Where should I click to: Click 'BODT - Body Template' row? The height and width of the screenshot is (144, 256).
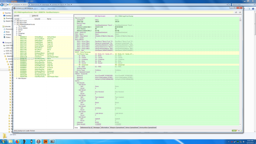click(x=157, y=52)
